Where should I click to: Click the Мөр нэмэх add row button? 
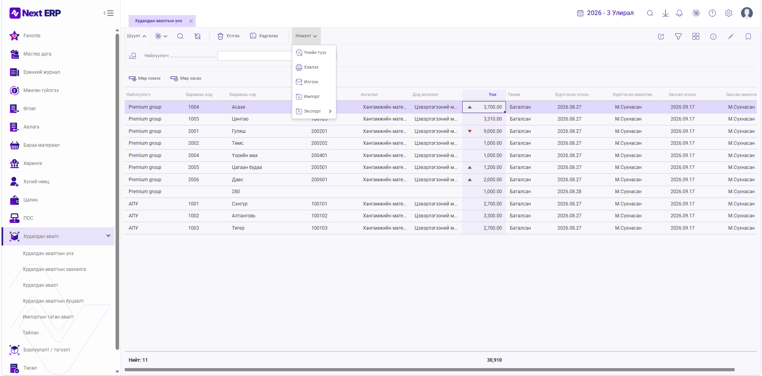145,79
